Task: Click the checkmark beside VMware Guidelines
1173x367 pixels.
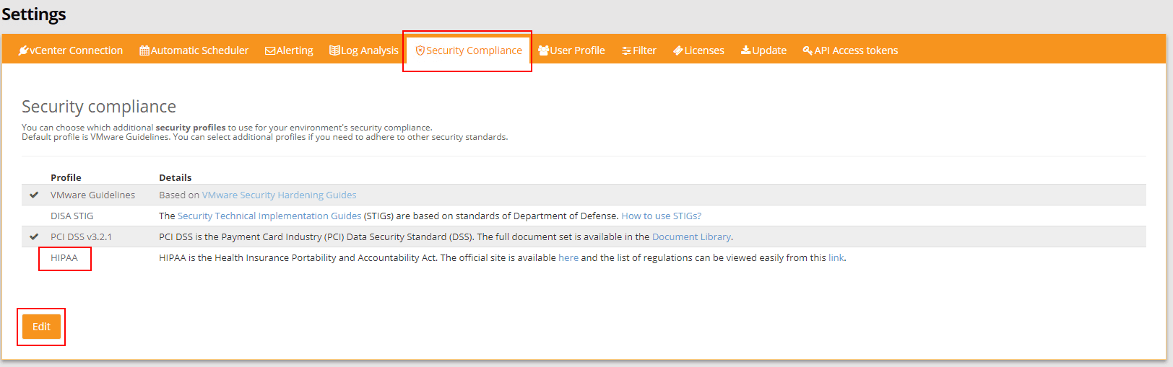Action: click(x=34, y=195)
